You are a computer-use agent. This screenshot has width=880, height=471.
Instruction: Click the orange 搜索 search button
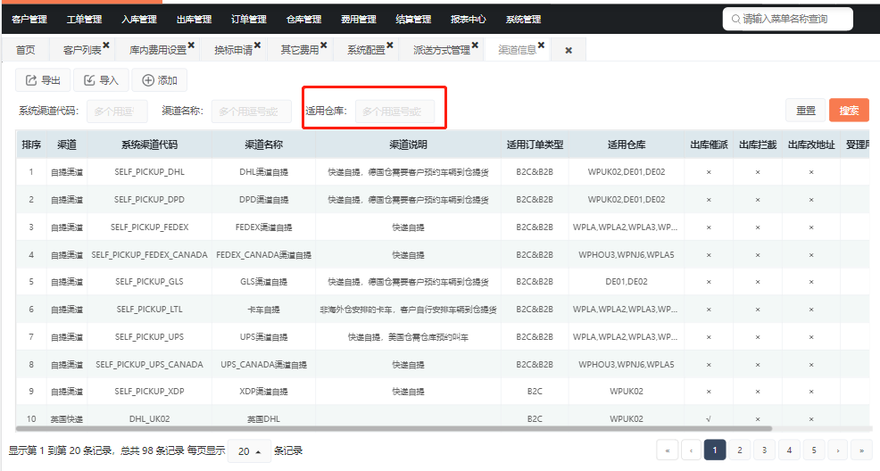(x=849, y=111)
